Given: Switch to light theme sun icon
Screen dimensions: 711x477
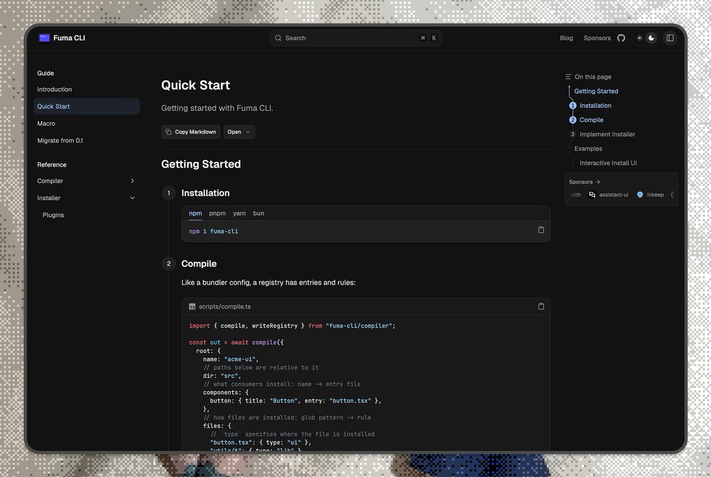Looking at the screenshot, I should click(639, 38).
